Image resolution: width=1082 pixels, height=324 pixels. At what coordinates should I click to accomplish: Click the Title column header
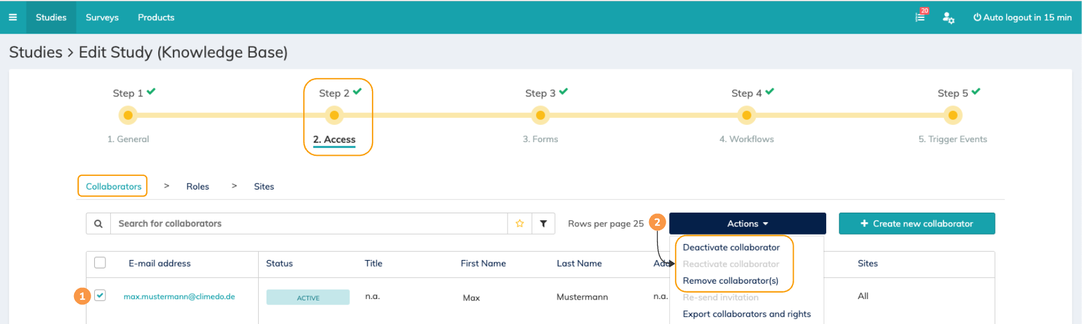[x=373, y=263]
